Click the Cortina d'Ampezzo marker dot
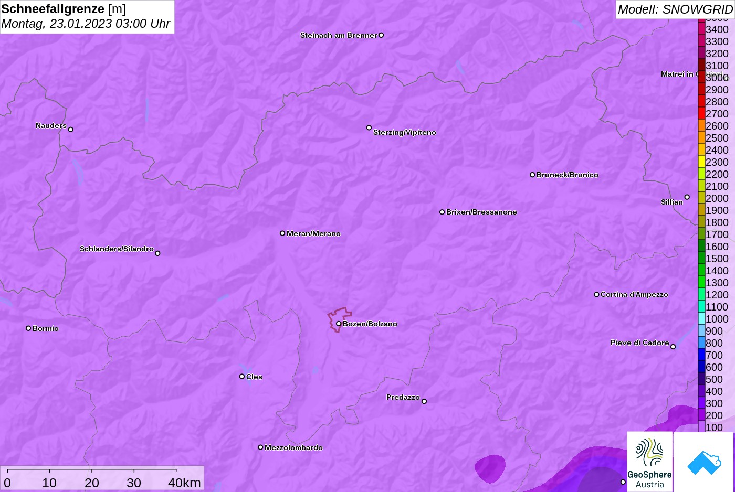This screenshot has height=492, width=735. [x=596, y=294]
